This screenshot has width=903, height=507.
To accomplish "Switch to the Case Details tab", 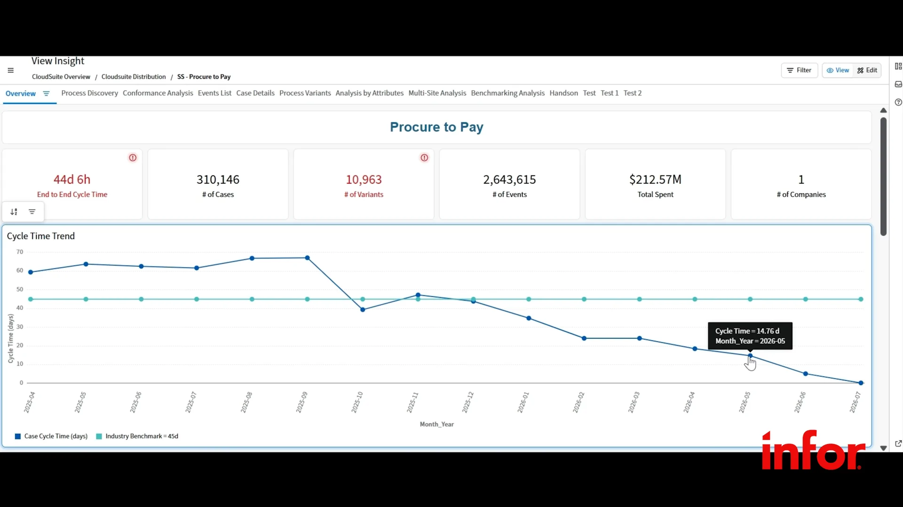I will point(255,93).
